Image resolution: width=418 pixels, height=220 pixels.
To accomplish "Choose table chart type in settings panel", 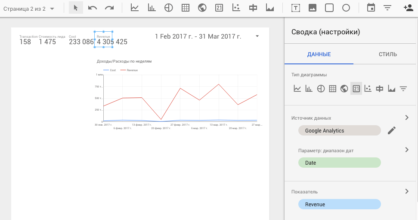I will tap(332, 89).
